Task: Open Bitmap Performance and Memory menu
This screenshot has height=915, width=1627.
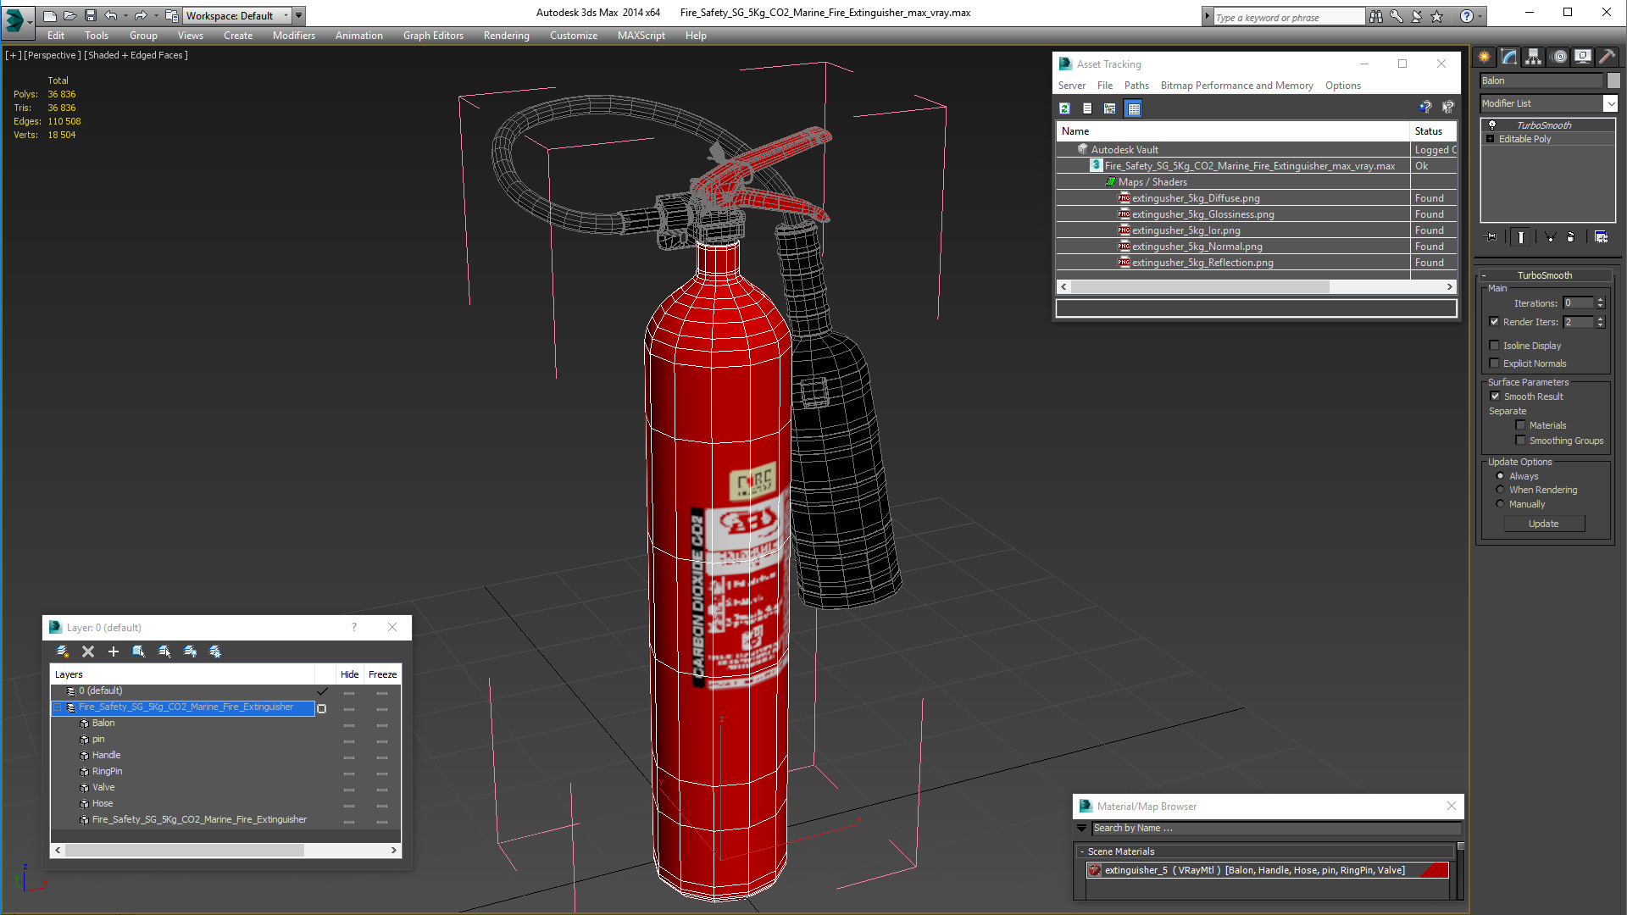Action: (1236, 86)
